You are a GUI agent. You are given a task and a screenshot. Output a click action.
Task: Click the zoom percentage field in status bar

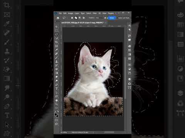click(64, 133)
